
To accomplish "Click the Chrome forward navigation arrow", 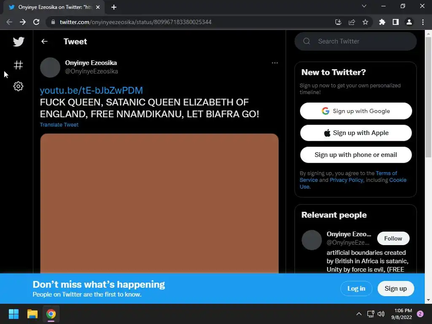I will coord(23,22).
